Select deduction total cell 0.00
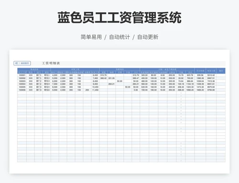 (136, 90)
